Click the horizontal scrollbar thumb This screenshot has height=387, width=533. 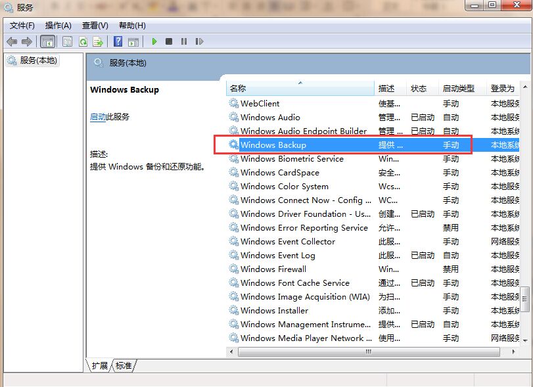369,352
